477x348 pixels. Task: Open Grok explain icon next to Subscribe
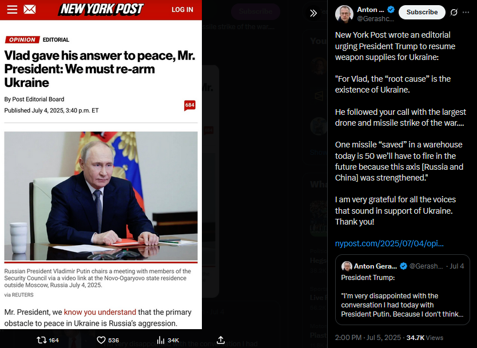pyautogui.click(x=454, y=12)
